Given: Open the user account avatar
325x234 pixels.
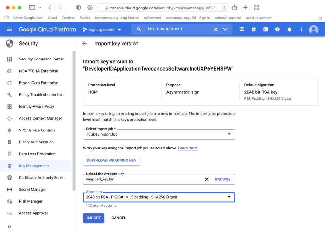Looking at the screenshot, I should click(314, 29).
